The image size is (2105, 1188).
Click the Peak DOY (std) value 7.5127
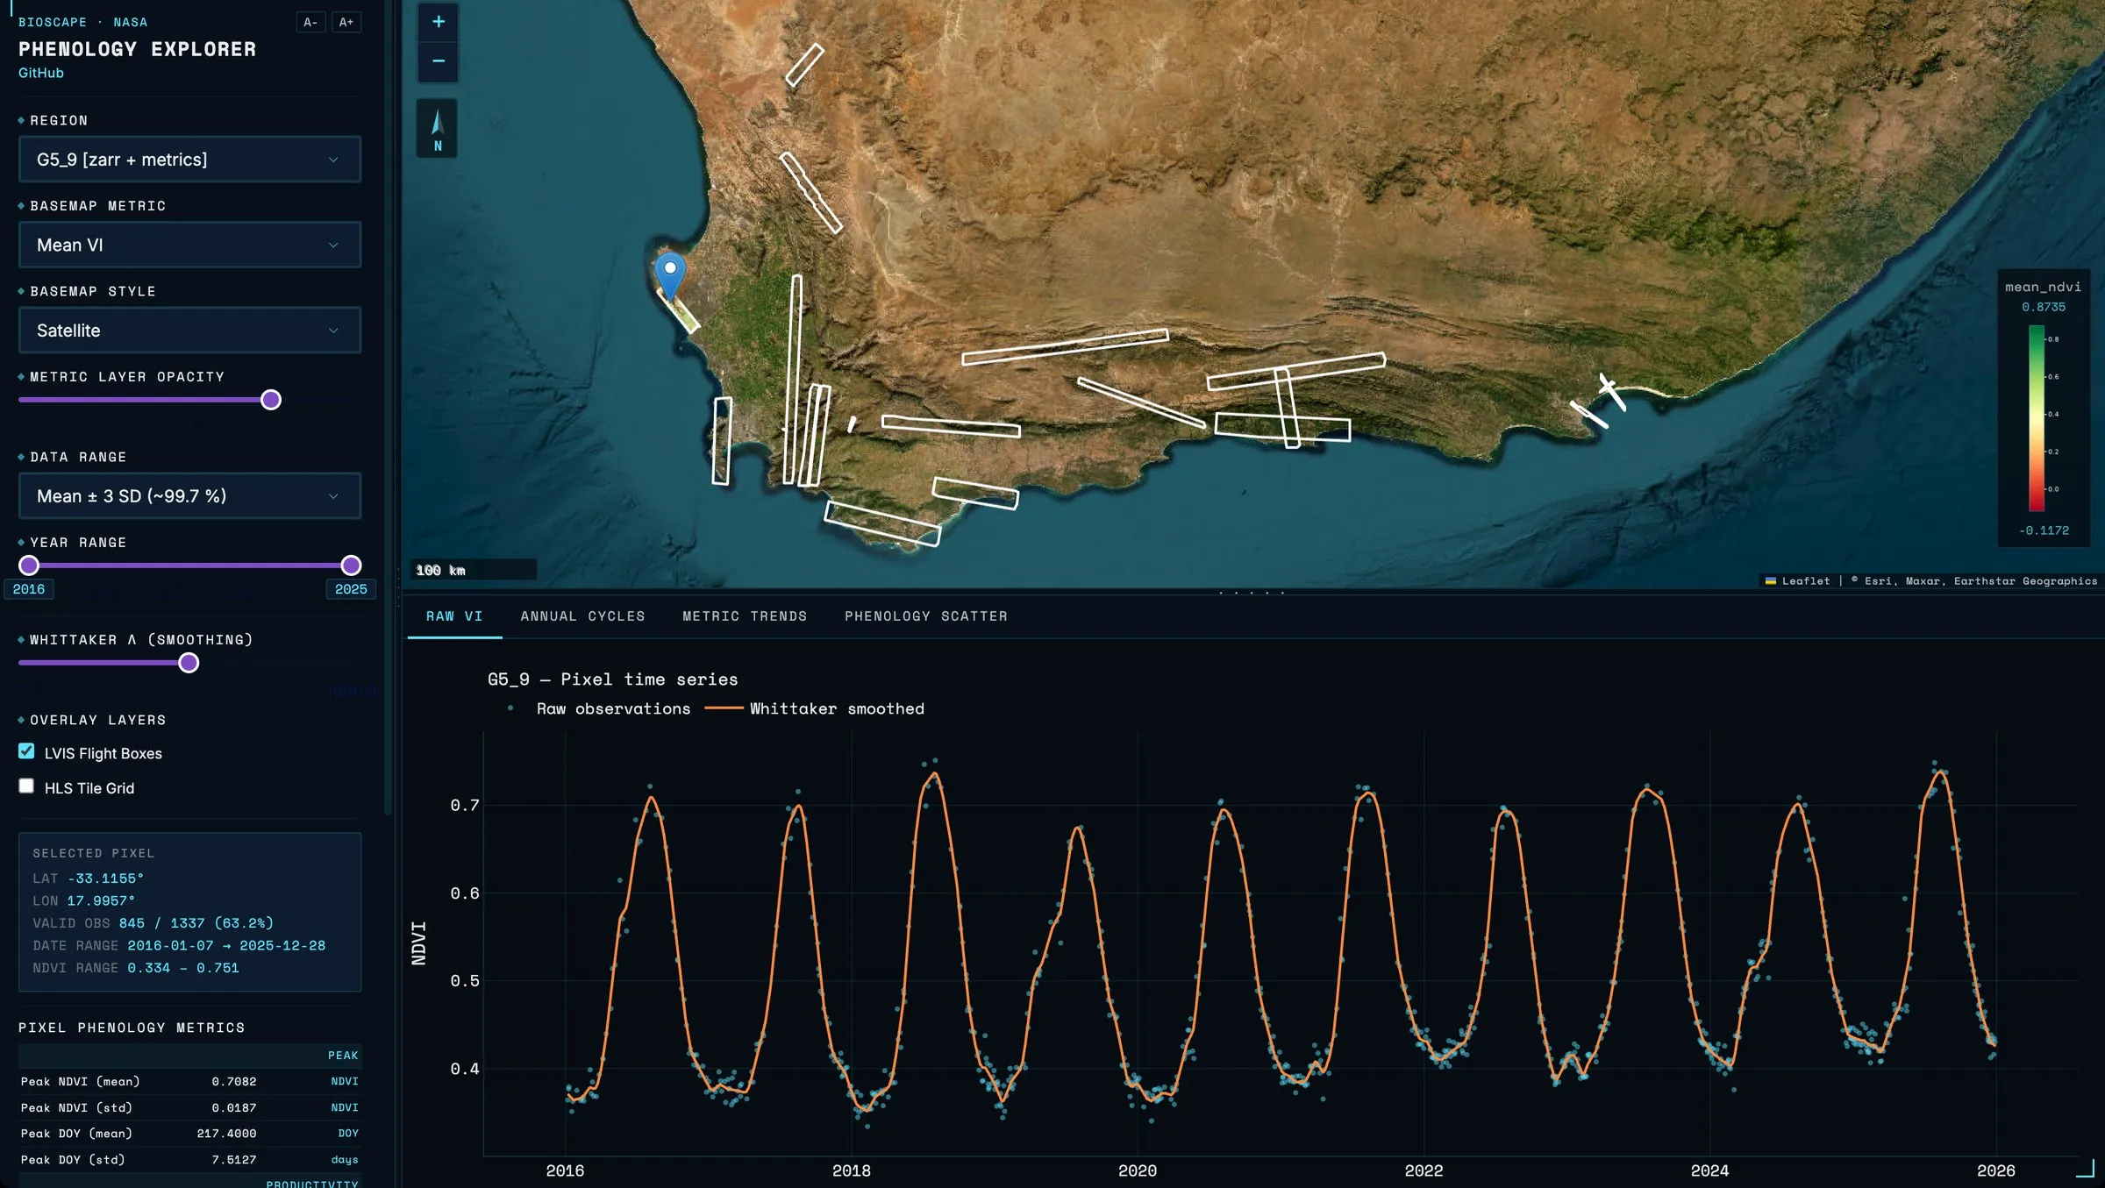[x=234, y=1159]
